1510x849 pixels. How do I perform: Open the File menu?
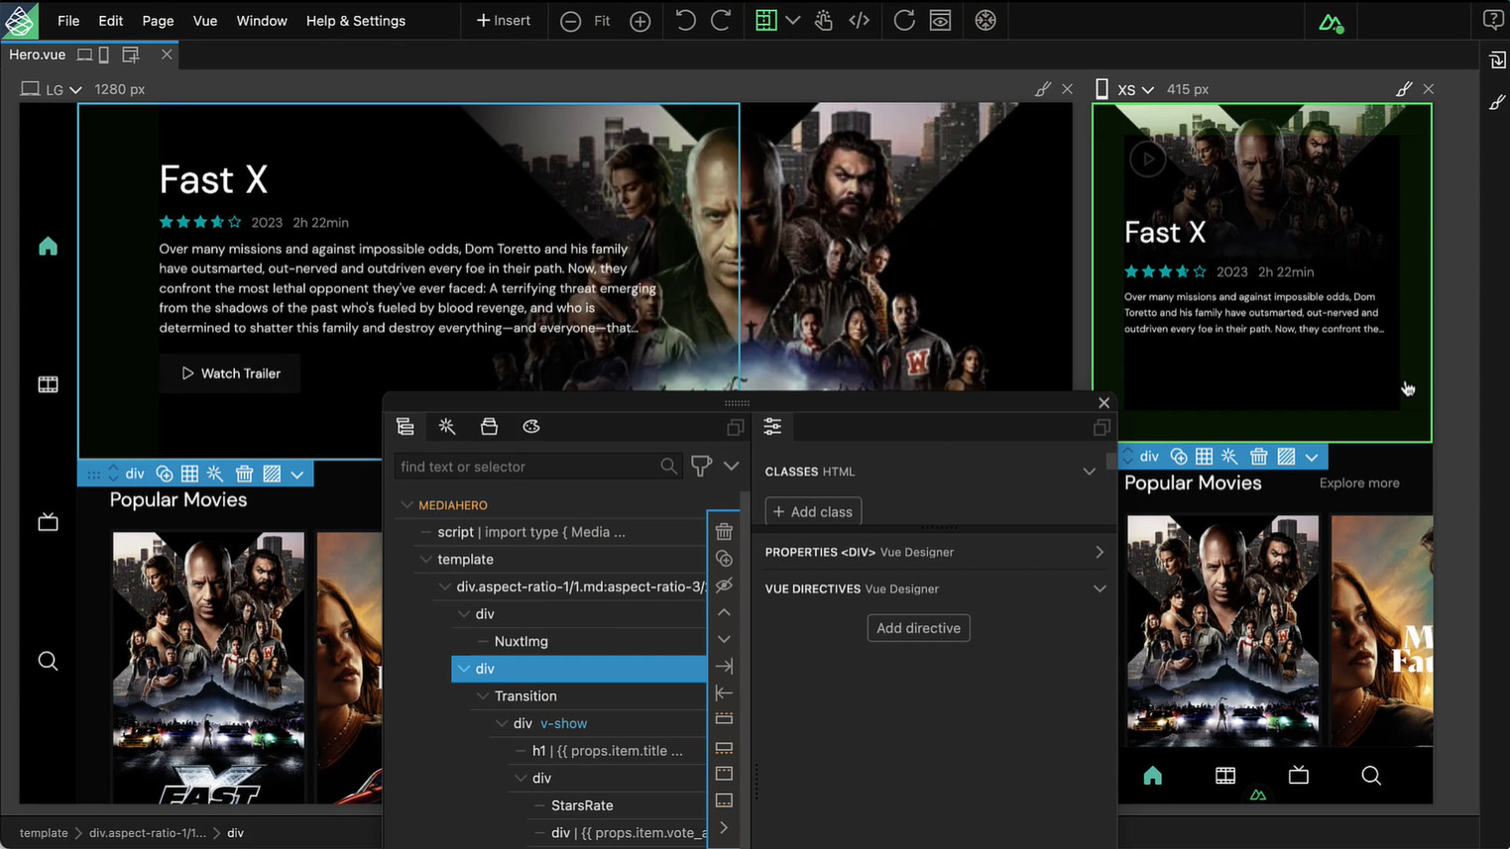pos(68,21)
